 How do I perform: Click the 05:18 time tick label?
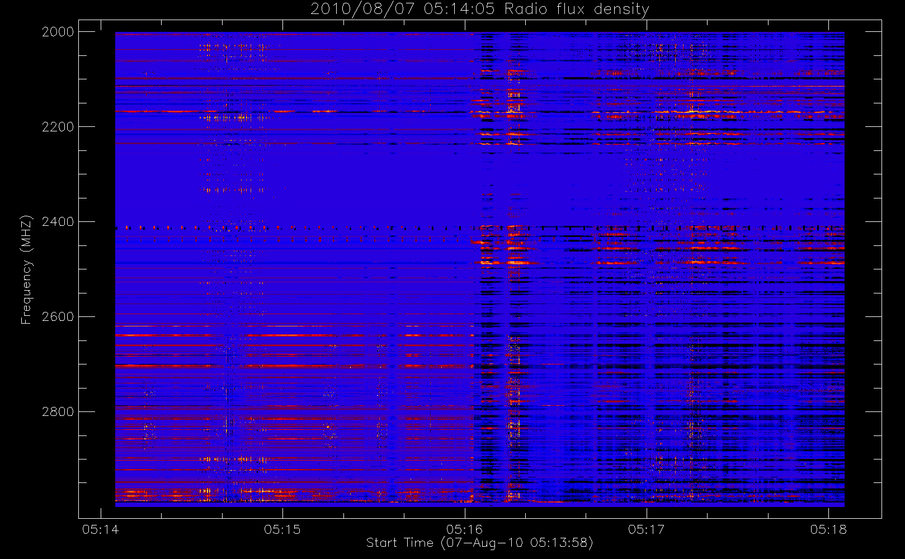point(828,529)
